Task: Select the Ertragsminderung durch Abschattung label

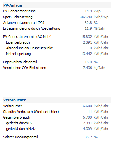Action: click(x=32, y=28)
